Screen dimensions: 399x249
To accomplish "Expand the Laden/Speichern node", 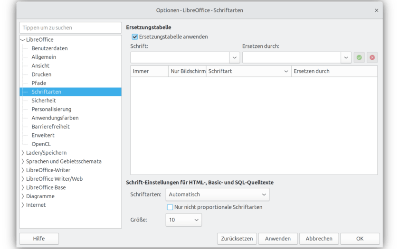I will pos(23,153).
